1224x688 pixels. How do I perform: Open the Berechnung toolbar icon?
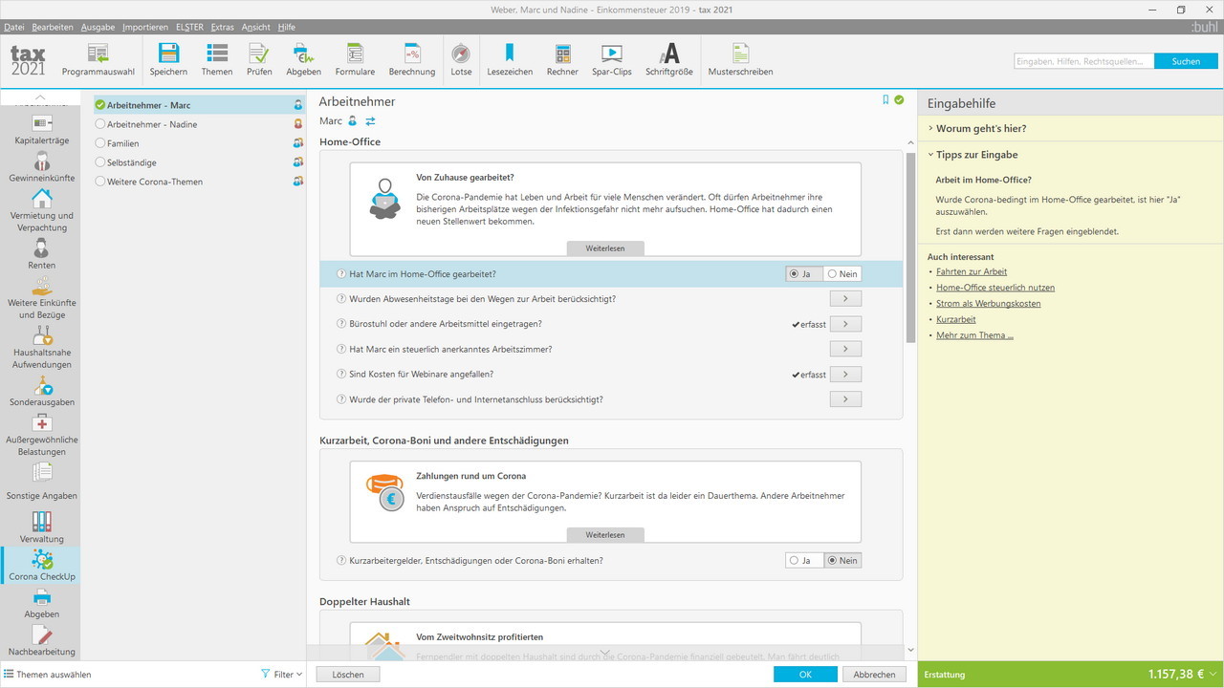[412, 59]
